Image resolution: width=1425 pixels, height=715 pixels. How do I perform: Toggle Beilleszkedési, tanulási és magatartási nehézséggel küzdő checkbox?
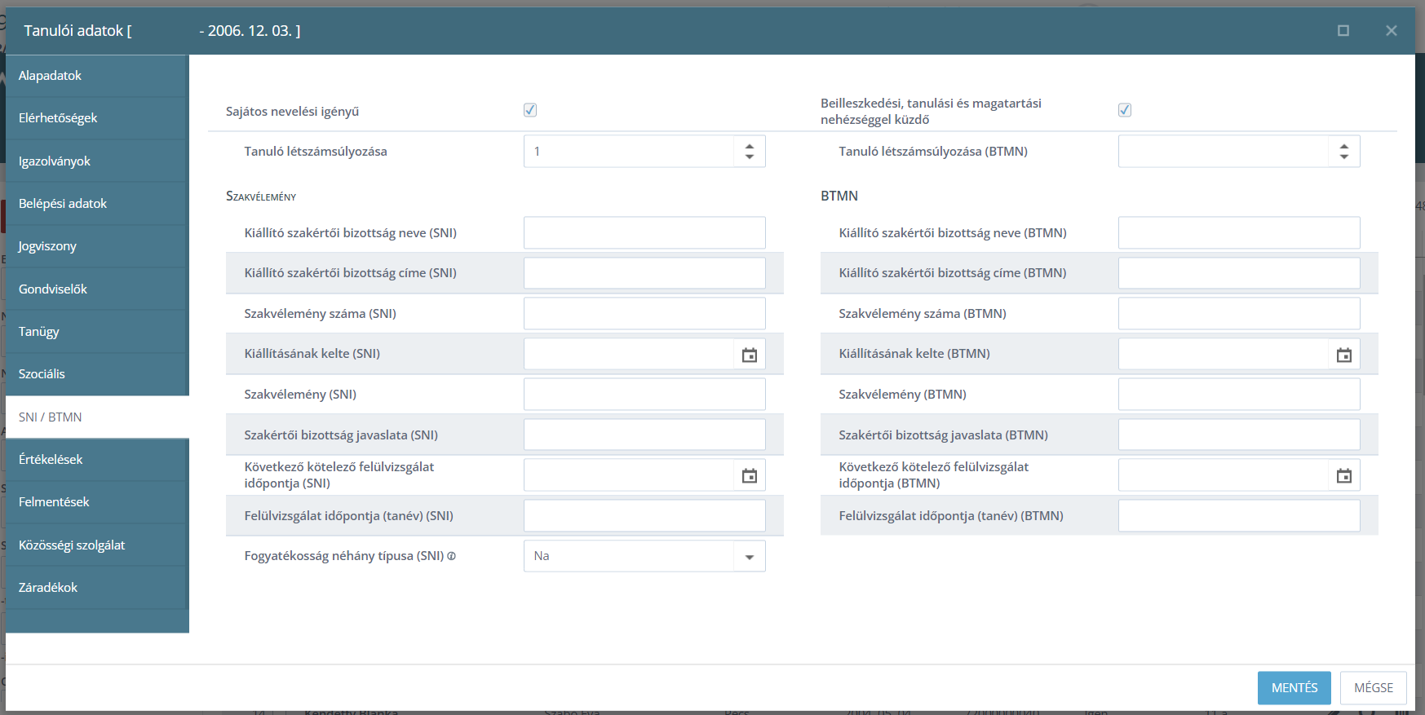point(1125,110)
